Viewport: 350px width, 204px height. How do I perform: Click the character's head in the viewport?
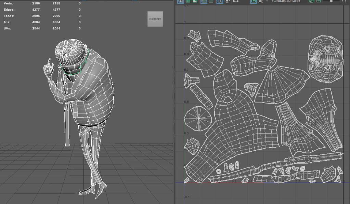[71, 51]
